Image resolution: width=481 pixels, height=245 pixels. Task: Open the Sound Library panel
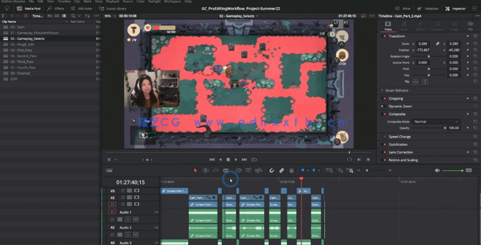[112, 8]
